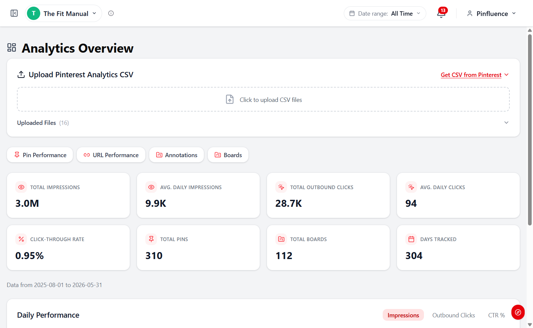Screen dimensions: 533x328
Task: Click the file upload icon in dropzone
Action: [x=230, y=99]
